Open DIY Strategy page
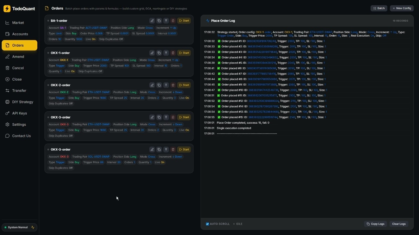 pyautogui.click(x=19, y=102)
